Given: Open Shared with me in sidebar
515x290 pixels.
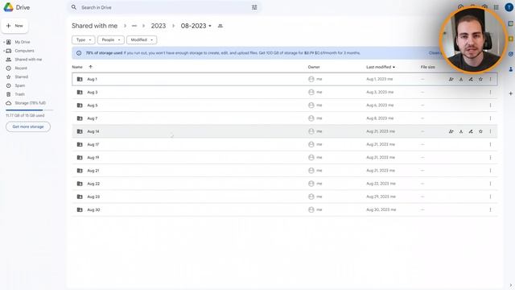Looking at the screenshot, I should coord(28,60).
